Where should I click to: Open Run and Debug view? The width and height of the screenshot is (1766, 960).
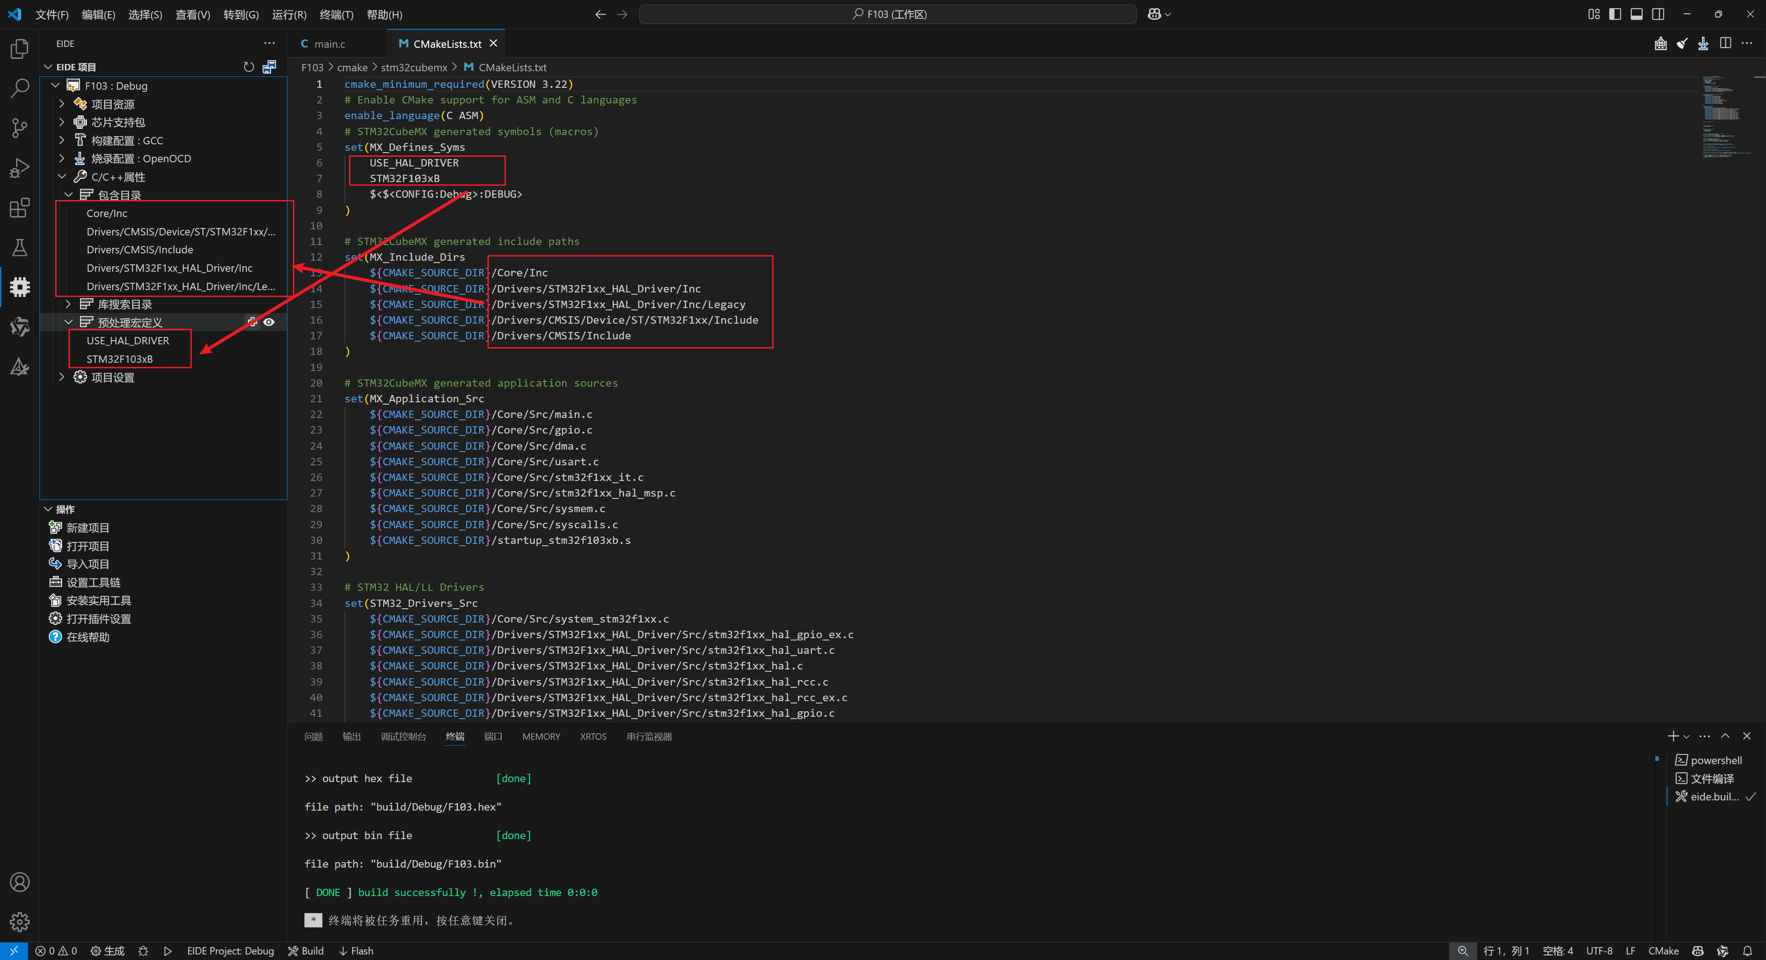pos(20,168)
